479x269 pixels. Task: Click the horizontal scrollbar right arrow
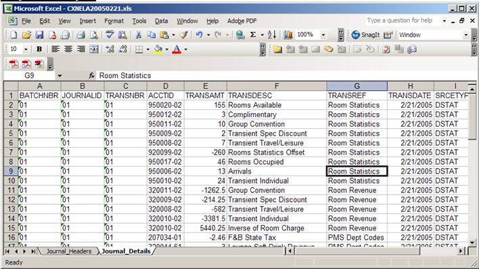point(461,251)
